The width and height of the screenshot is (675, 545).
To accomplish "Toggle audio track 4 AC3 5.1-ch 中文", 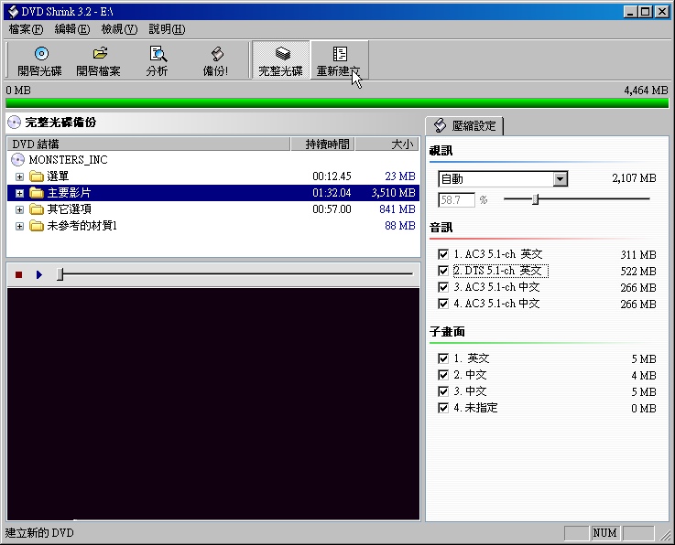I will pos(443,304).
